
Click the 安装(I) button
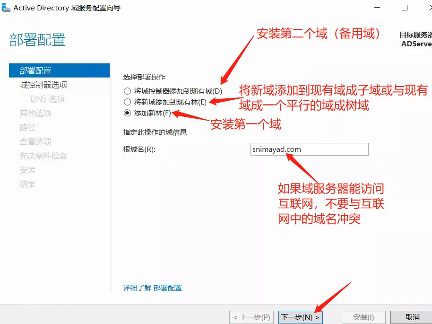point(363,317)
